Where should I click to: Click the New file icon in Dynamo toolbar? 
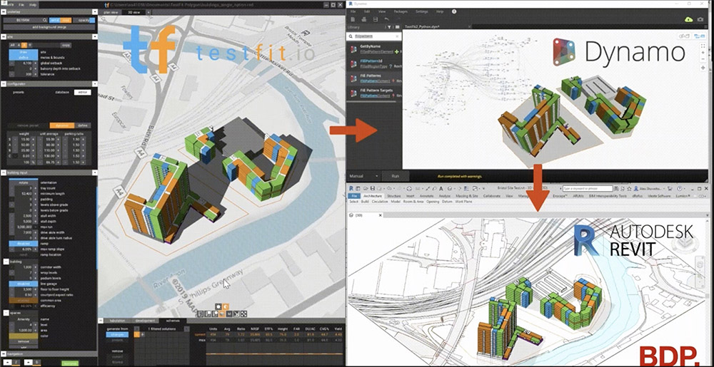coord(353,19)
